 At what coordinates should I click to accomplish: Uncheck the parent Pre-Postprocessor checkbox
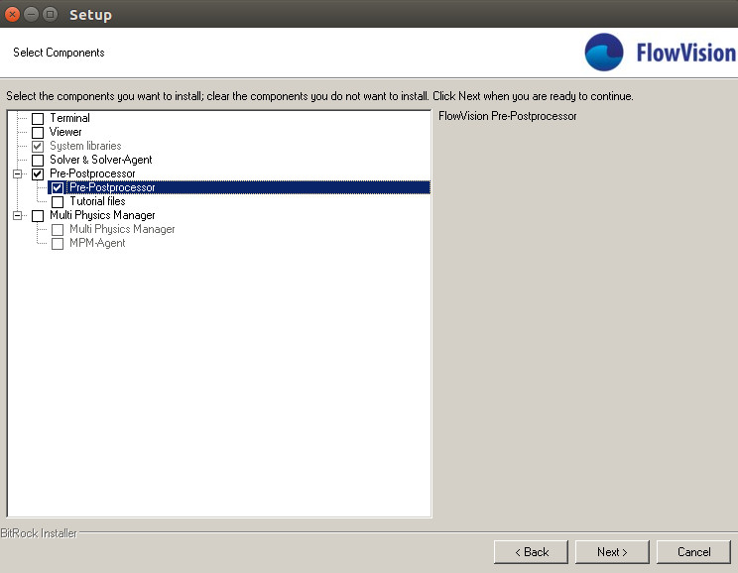tap(38, 174)
